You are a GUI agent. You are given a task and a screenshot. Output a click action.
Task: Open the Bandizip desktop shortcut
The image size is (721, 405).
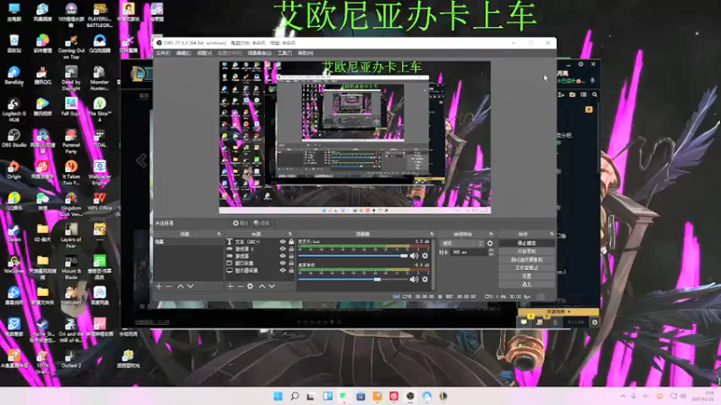(x=14, y=75)
